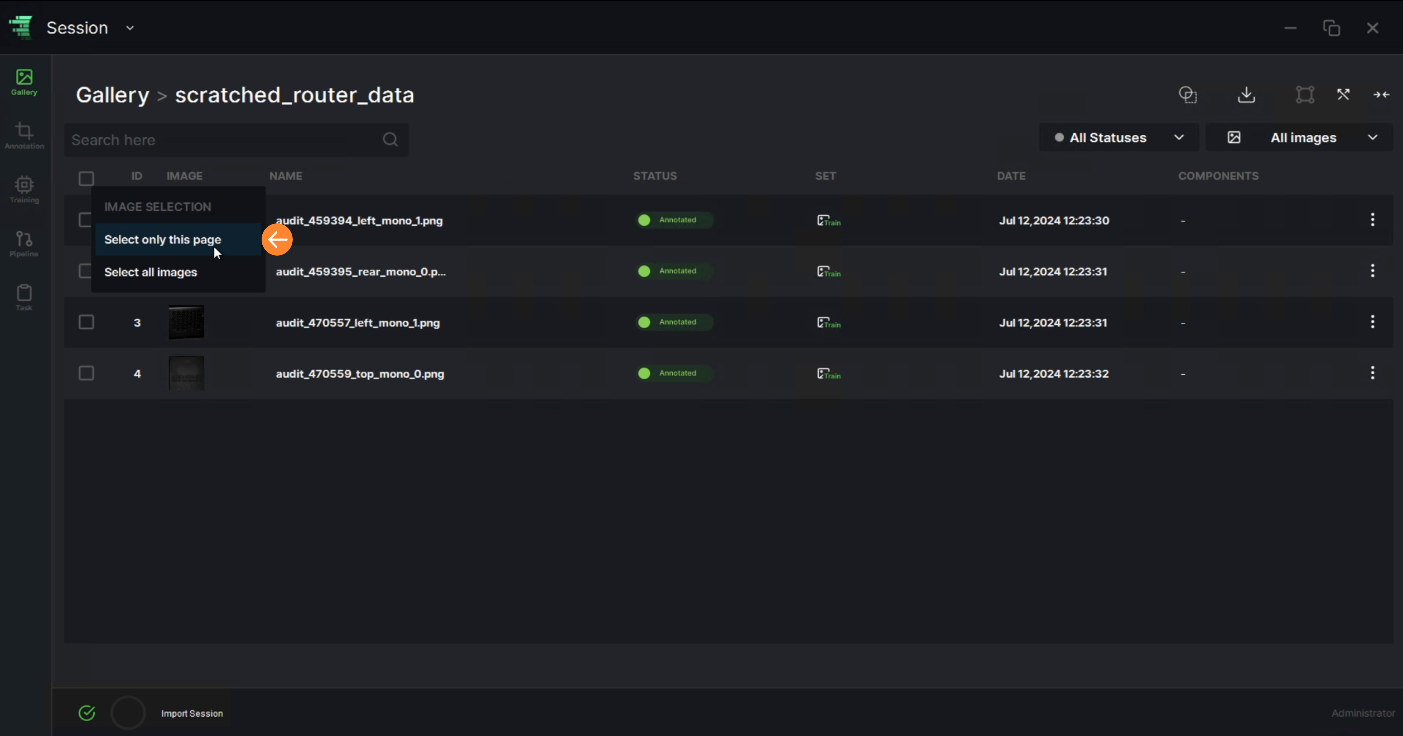
Task: Open the Annotation sidebar section
Action: (24, 135)
